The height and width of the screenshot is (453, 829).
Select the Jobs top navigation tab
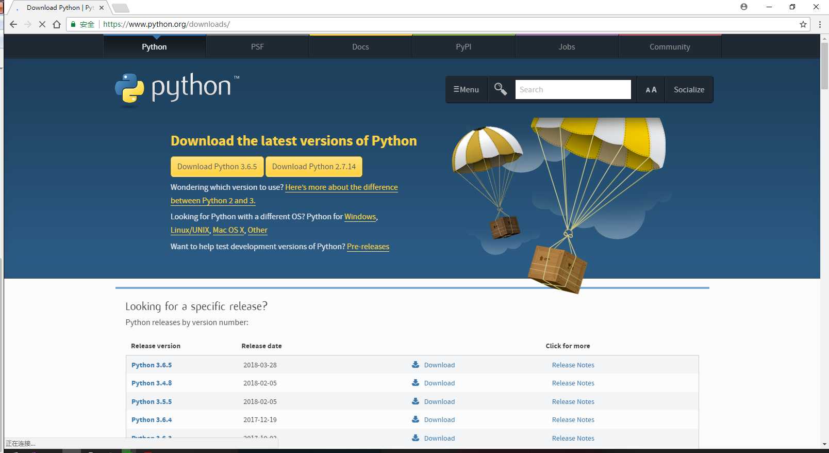[567, 47]
